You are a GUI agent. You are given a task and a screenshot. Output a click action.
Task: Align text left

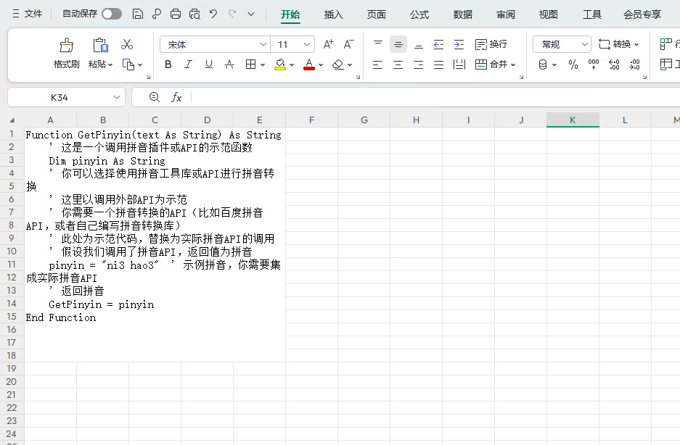pyautogui.click(x=377, y=65)
